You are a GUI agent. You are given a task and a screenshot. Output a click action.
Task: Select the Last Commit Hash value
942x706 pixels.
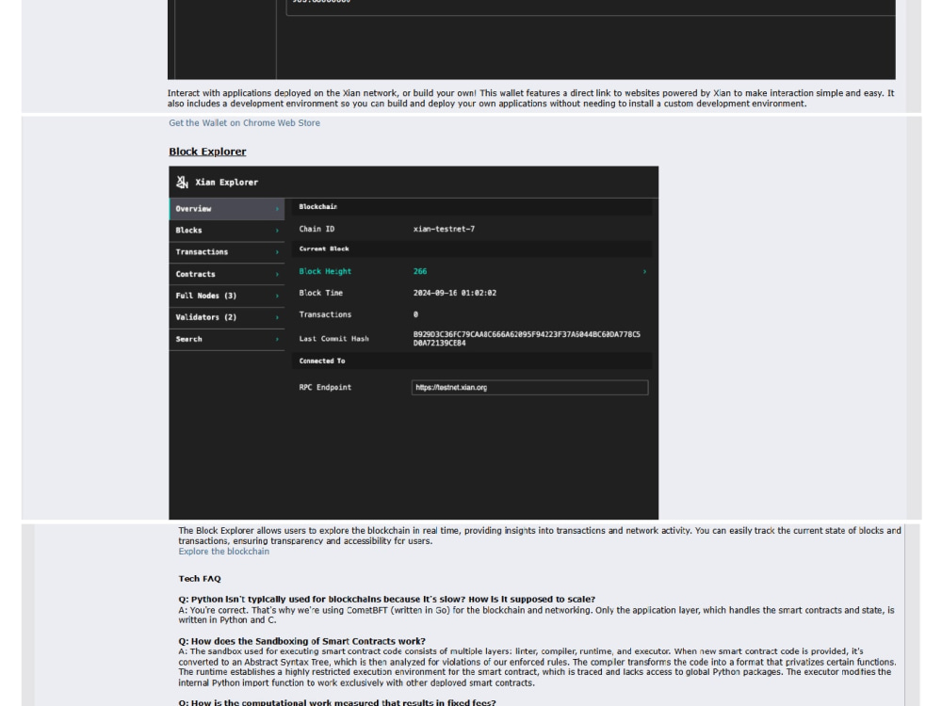point(534,338)
